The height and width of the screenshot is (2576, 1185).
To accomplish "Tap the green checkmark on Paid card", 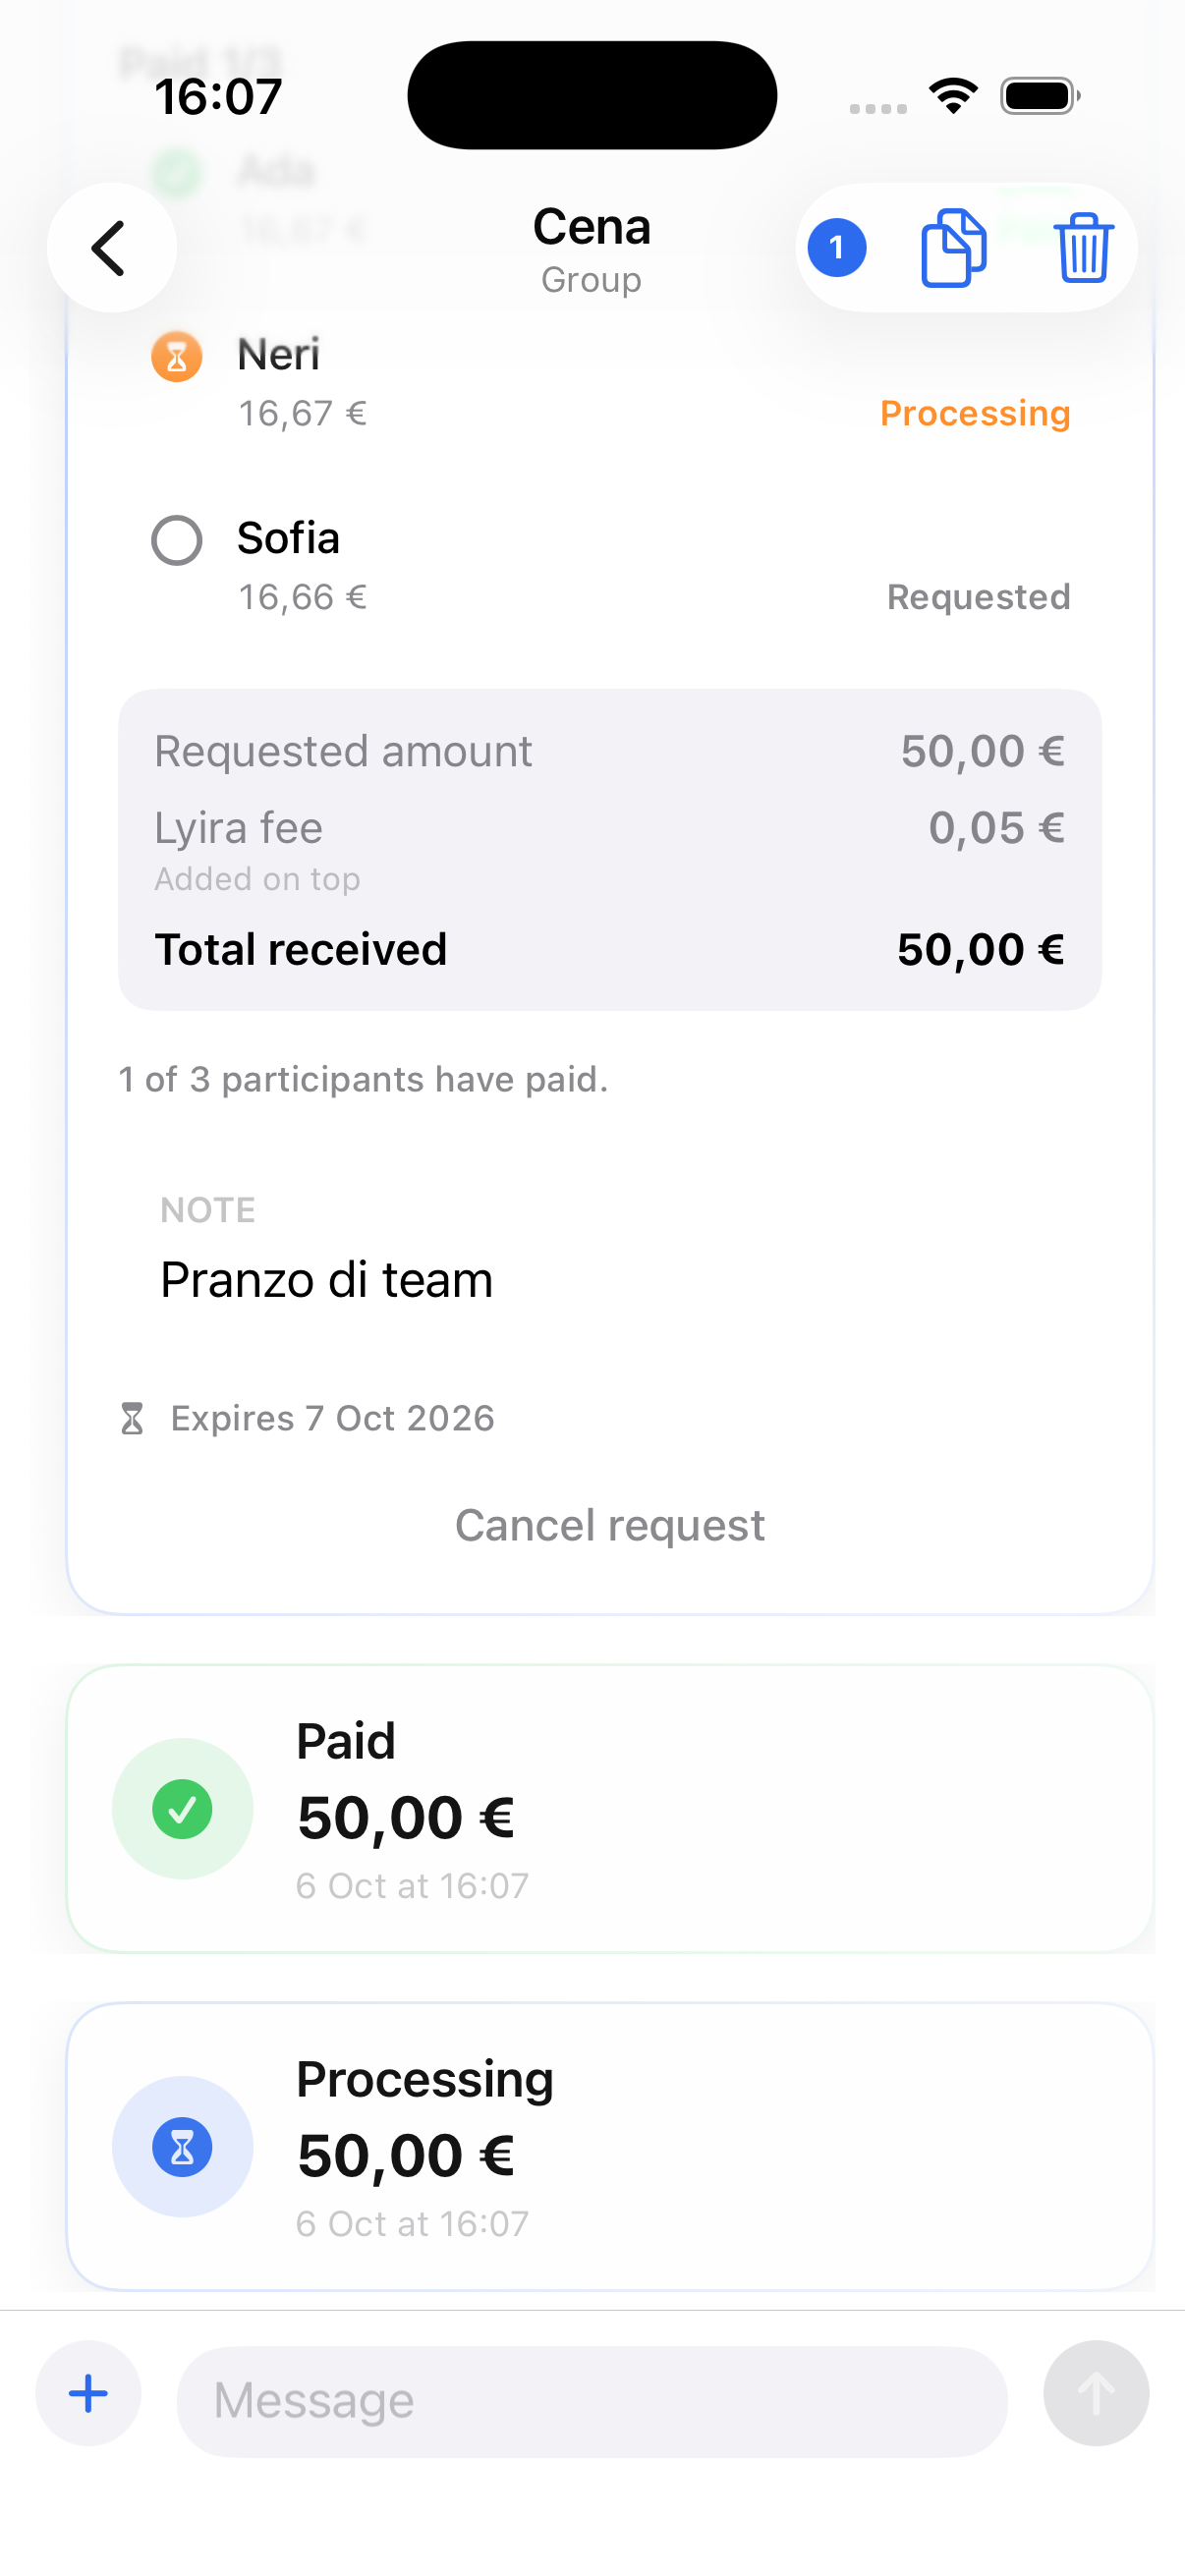I will click(182, 1809).
